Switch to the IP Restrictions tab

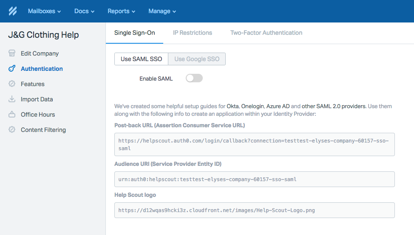[x=193, y=33]
